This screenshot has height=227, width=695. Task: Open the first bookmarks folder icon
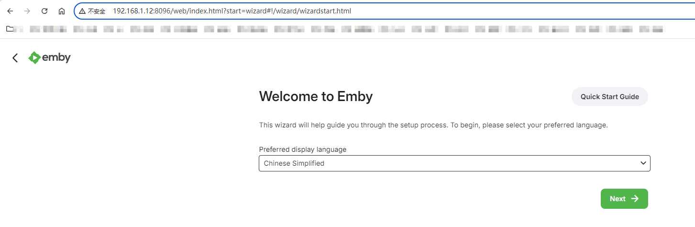tap(10, 29)
